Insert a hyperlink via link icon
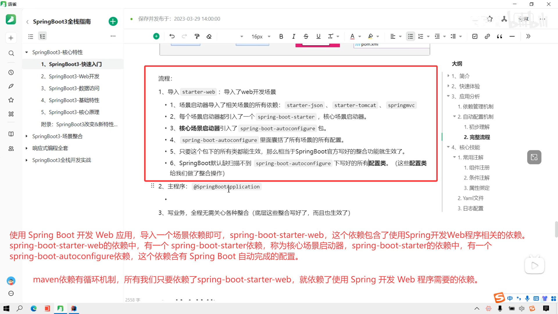 point(487,36)
